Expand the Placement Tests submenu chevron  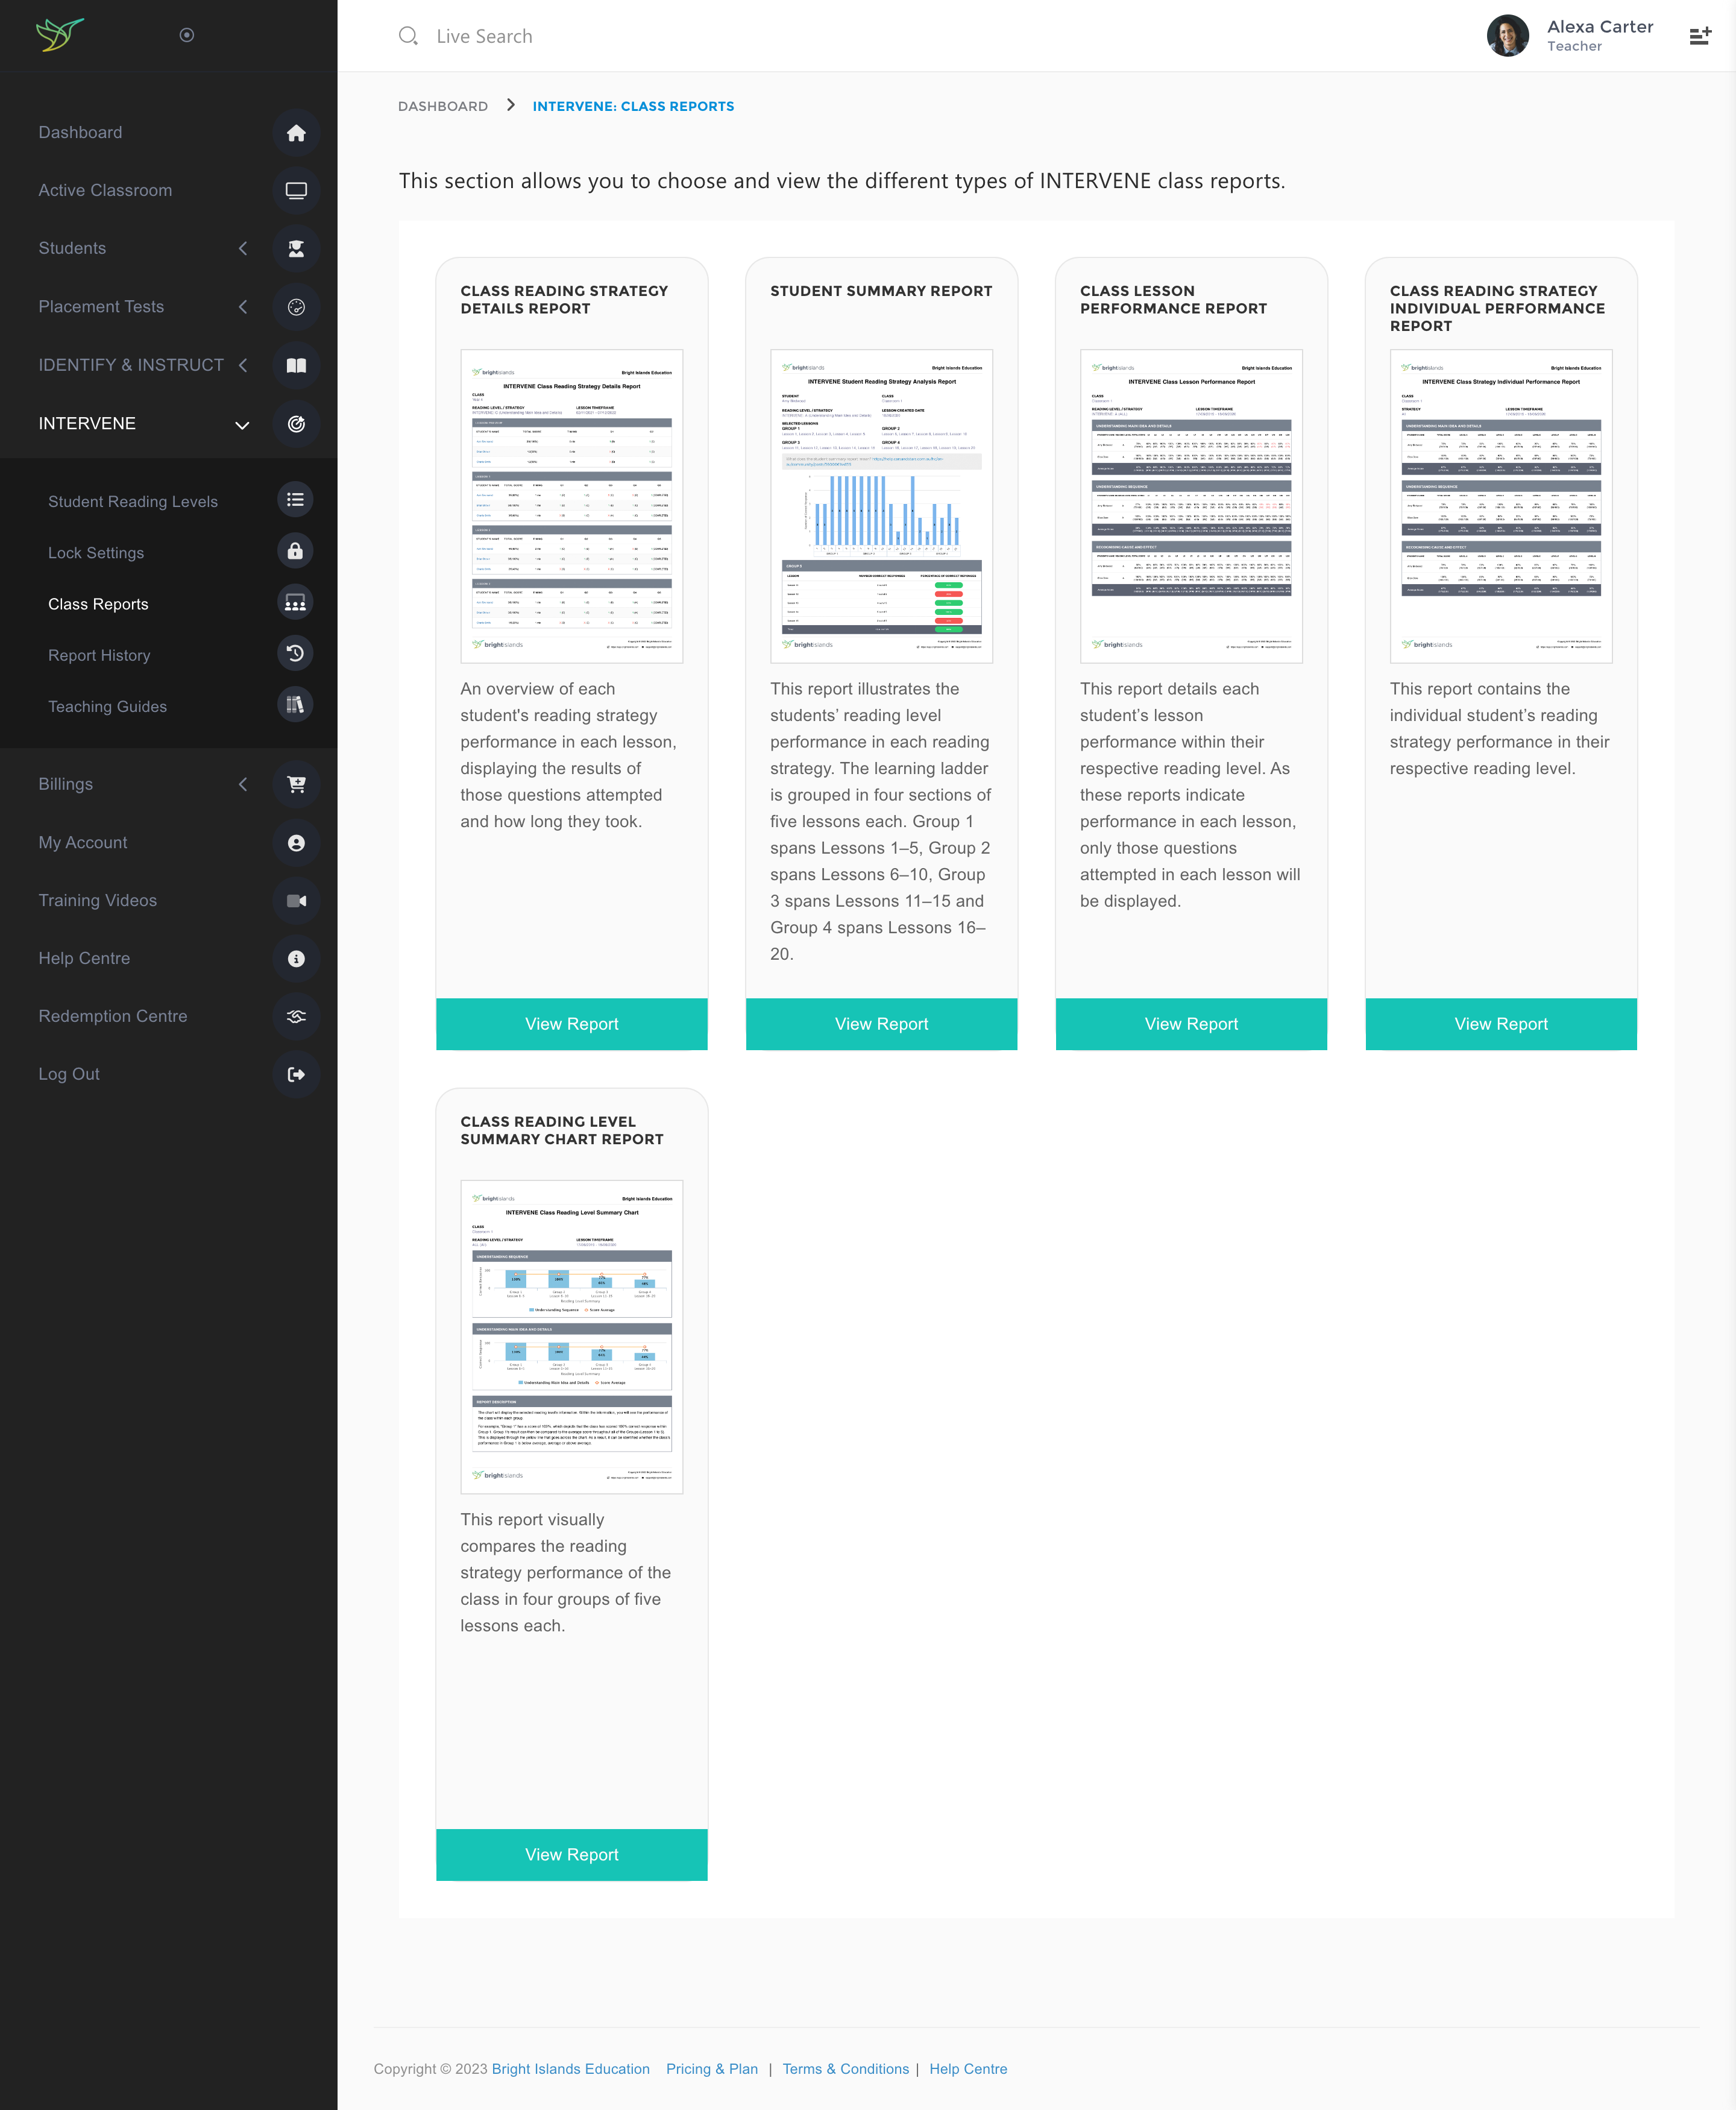pyautogui.click(x=243, y=307)
